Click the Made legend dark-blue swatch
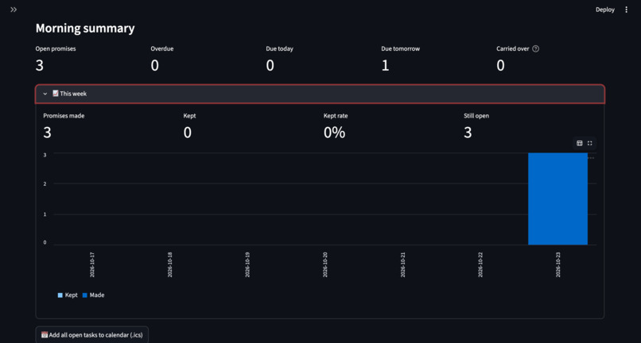This screenshot has height=343, width=641. (85, 295)
